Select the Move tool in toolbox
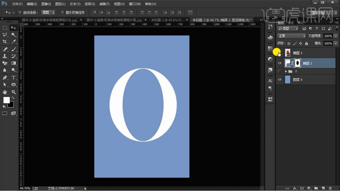The height and width of the screenshot is (191, 340). [x=14, y=28]
